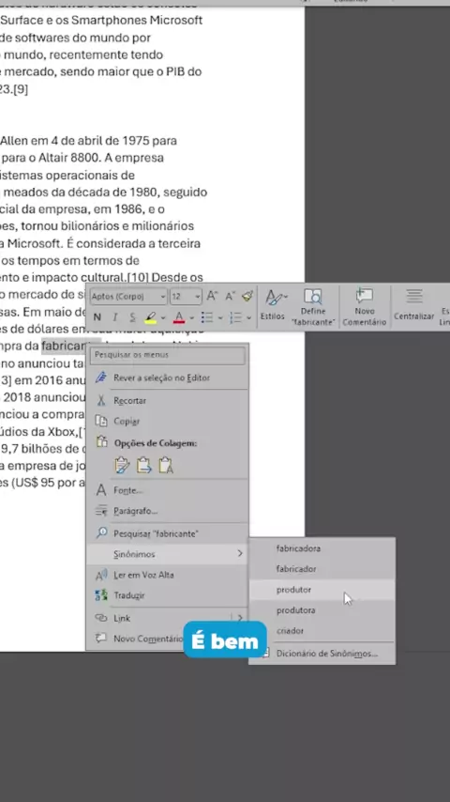Select Keep Source Formatting paste option
This screenshot has width=450, height=802.
(123, 465)
